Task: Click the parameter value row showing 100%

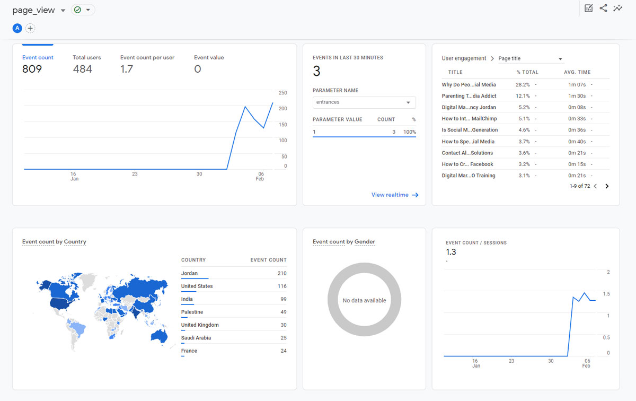Action: [x=364, y=132]
